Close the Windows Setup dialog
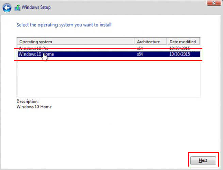This screenshot has width=223, height=170. tap(214, 3)
